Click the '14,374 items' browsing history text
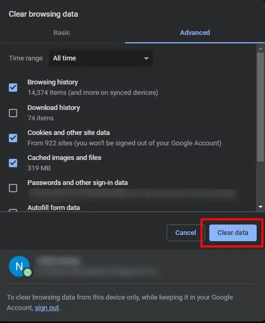Screen dimensions: 265x323 [x=93, y=93]
